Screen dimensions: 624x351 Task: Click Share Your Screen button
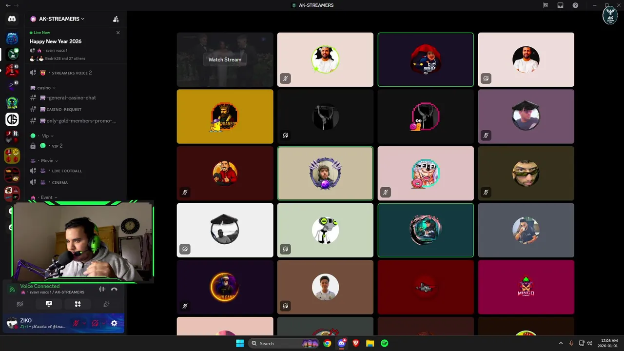click(x=49, y=304)
